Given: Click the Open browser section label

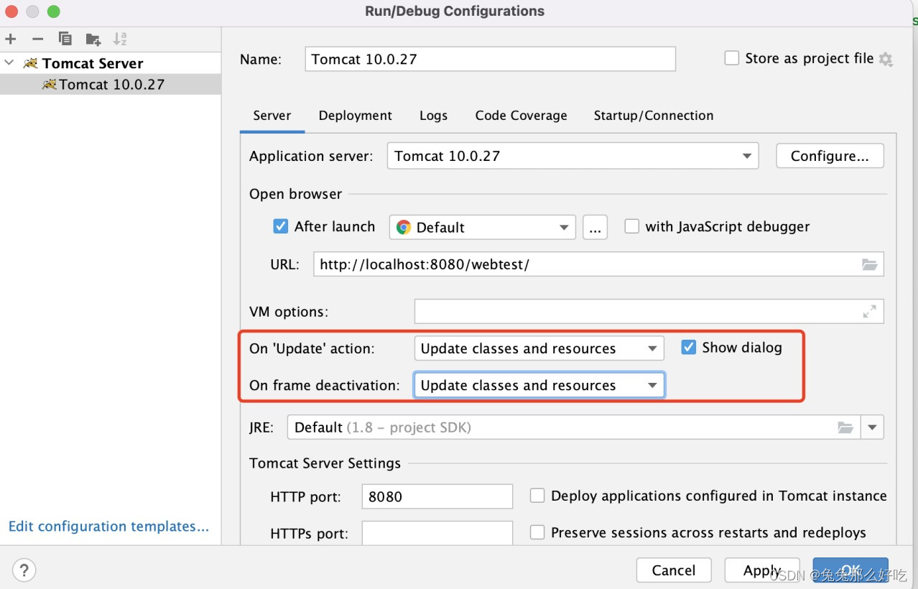Looking at the screenshot, I should tap(295, 194).
